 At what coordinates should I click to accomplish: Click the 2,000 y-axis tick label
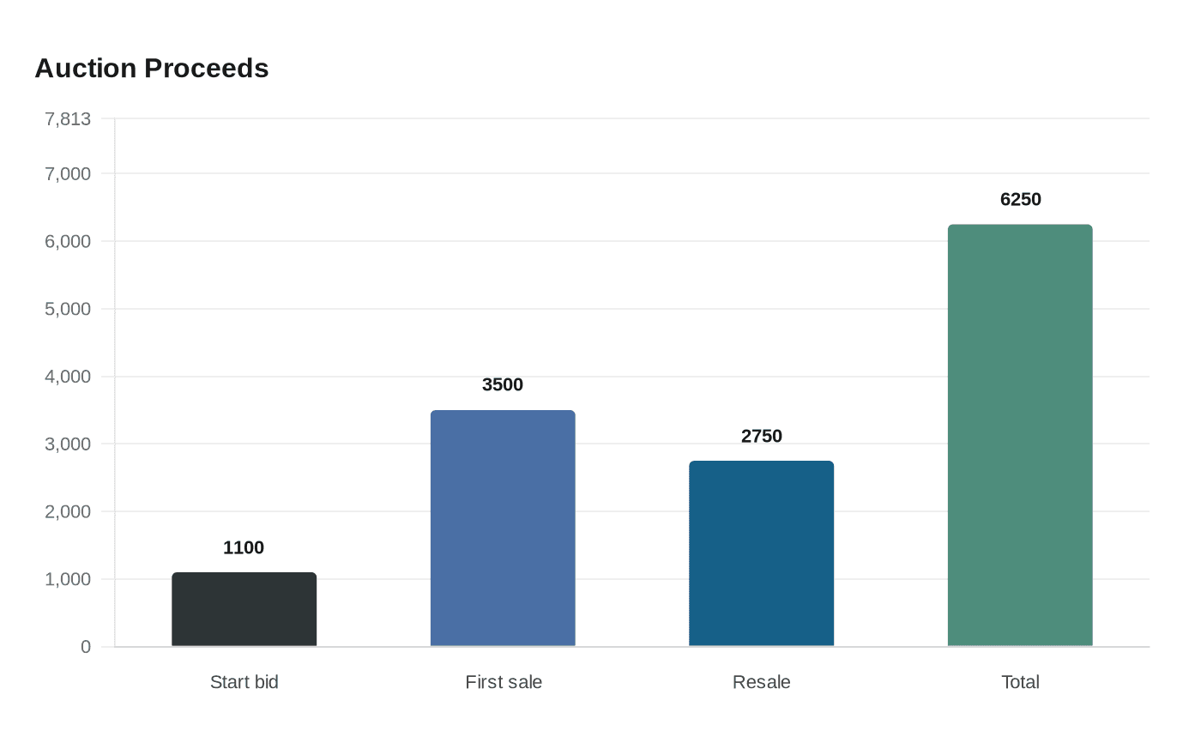pos(68,511)
